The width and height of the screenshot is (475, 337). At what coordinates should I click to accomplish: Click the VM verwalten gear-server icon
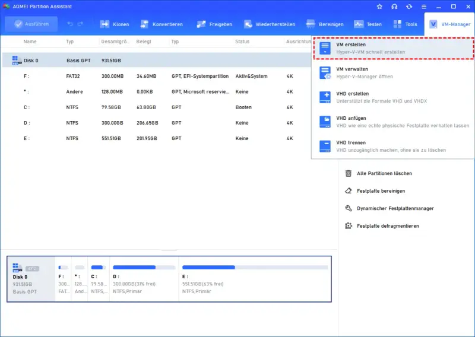coord(325,73)
